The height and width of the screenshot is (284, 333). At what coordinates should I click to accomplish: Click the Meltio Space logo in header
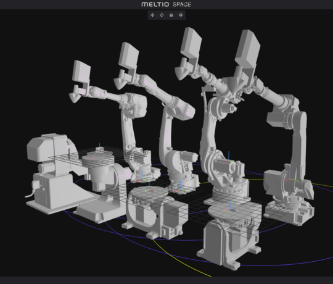point(166,4)
